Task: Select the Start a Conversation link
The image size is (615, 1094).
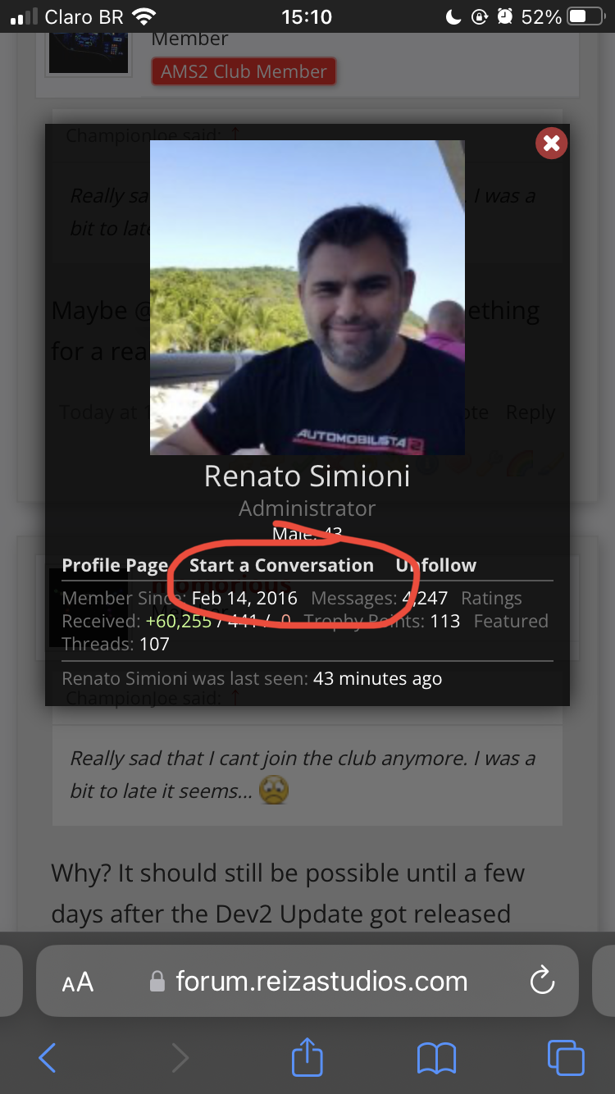Action: [x=281, y=565]
